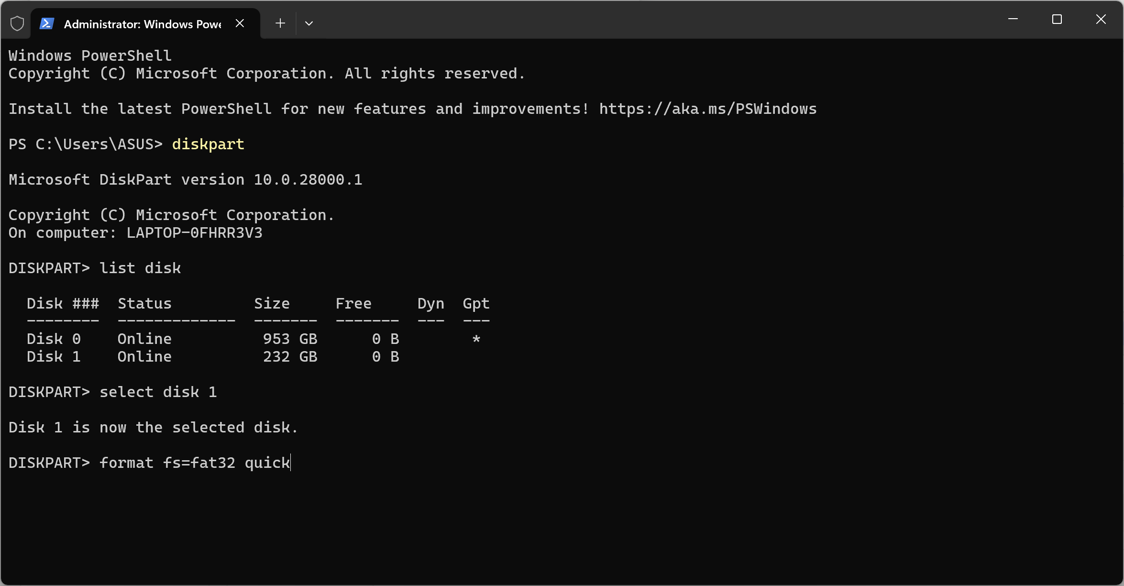Click the Disk 0 row entry
The width and height of the screenshot is (1124, 586).
coord(54,339)
